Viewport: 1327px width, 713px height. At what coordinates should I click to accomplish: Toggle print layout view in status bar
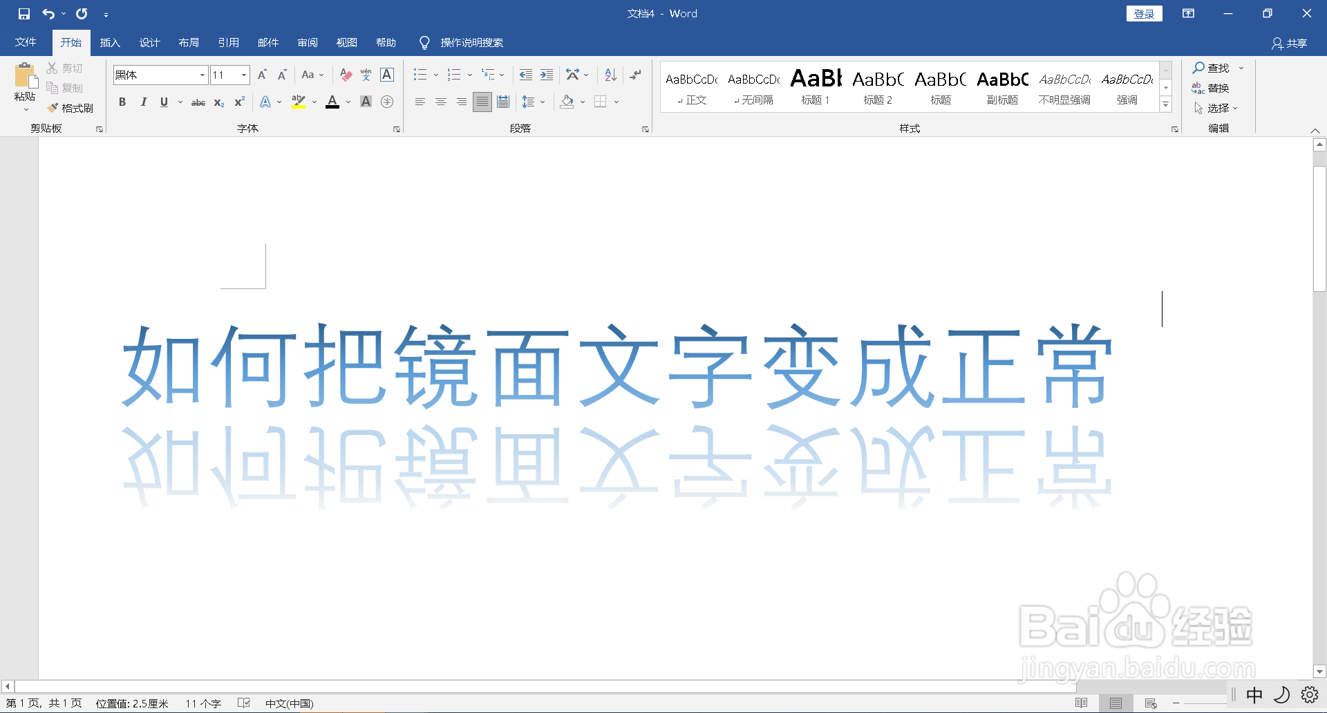coord(1116,703)
